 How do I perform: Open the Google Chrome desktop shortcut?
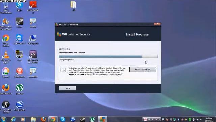[6, 41]
